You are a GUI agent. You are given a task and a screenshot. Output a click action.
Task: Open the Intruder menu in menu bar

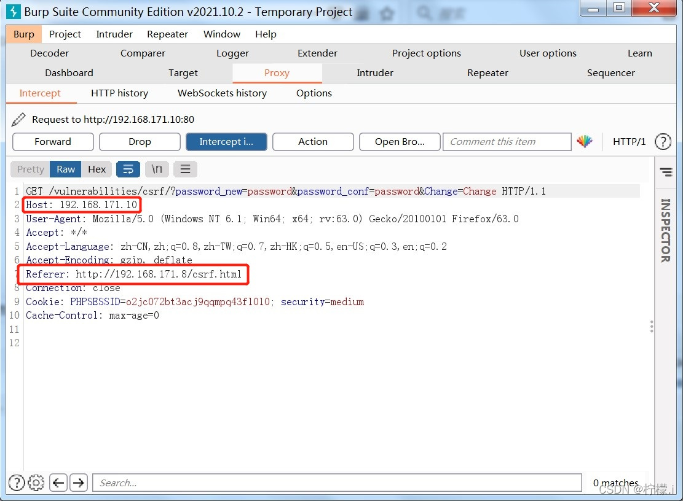[114, 34]
